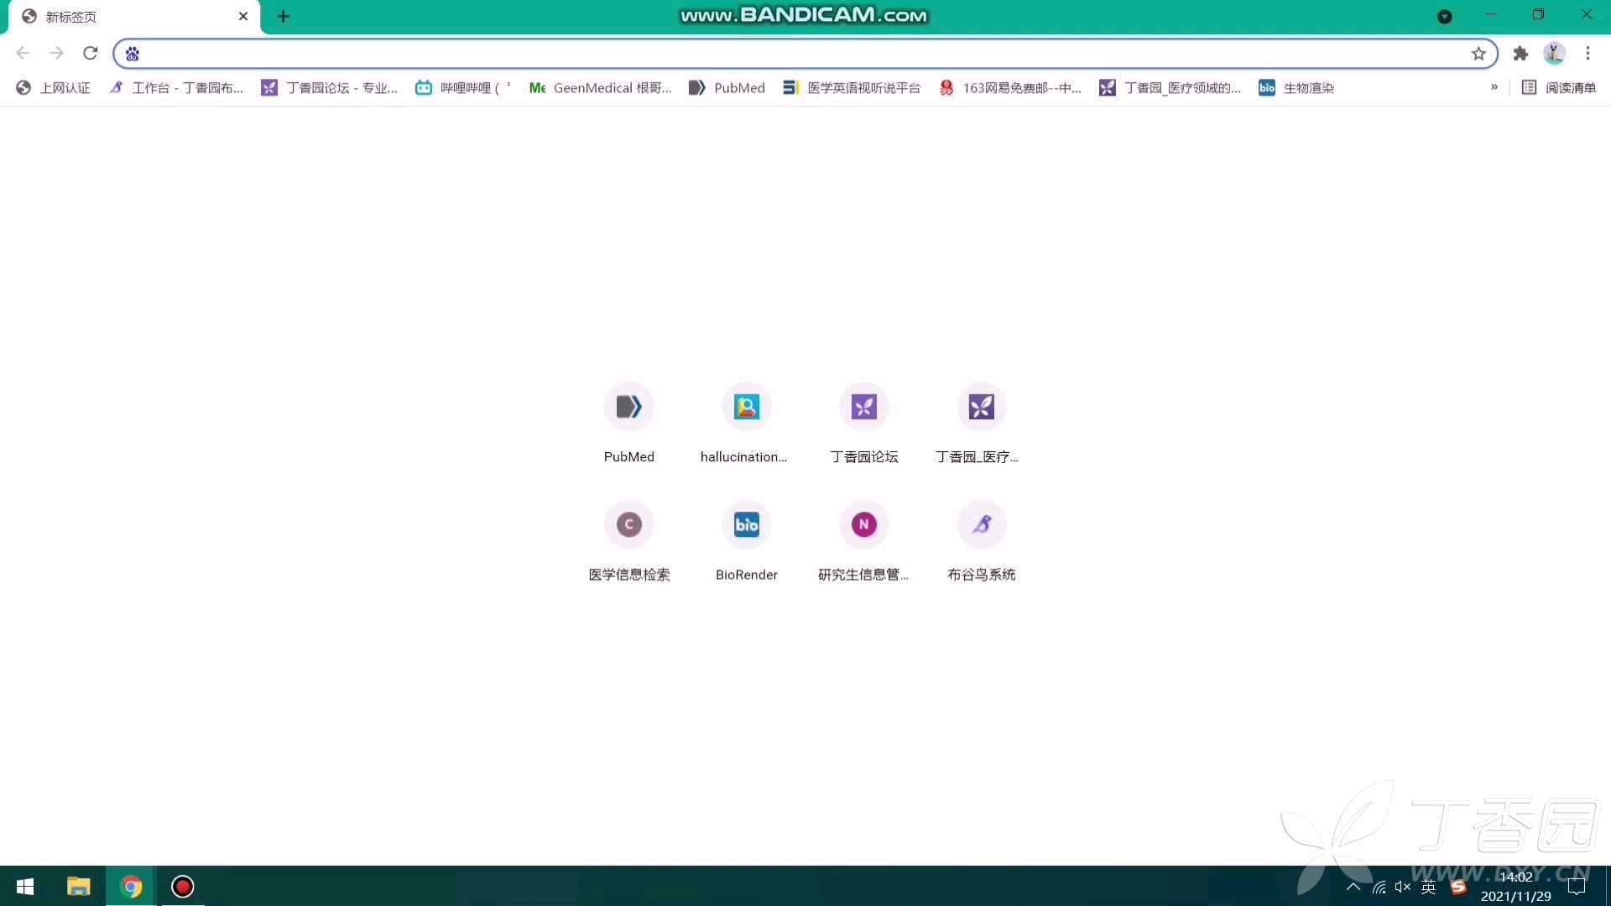Go forward to the next page
The image size is (1611, 906).
click(56, 54)
